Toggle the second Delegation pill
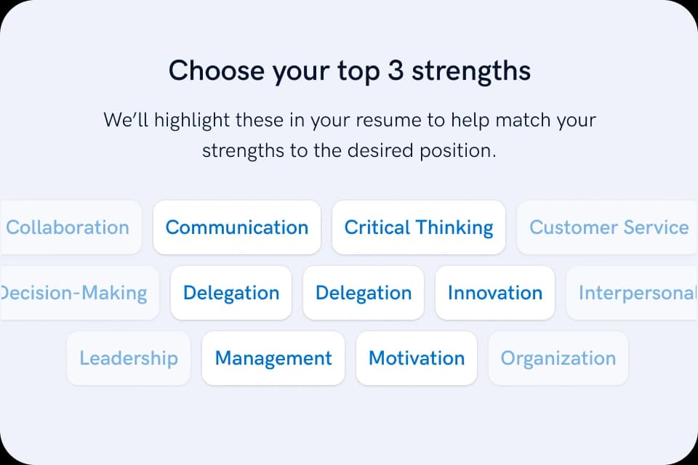 [x=364, y=293]
